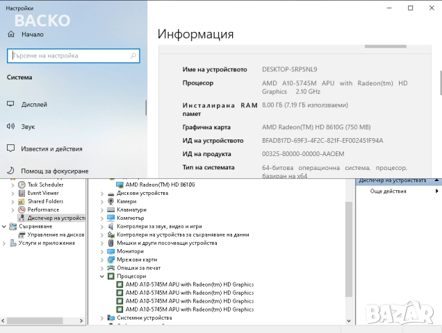Screen dimensions: 442x333
Task: Select the product ID 00325-80000-00000-AAOEM
Action: (303, 154)
